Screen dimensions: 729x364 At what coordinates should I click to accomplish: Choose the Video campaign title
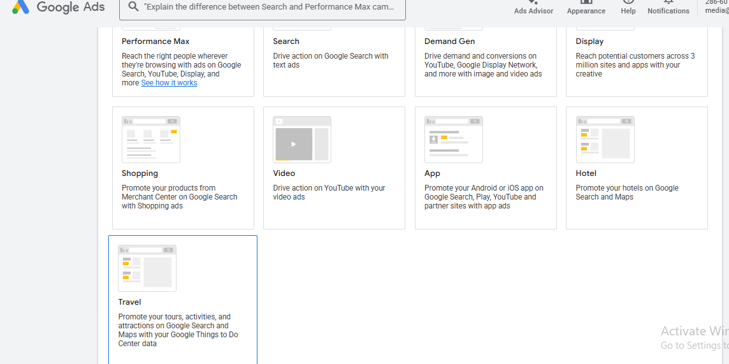(284, 173)
